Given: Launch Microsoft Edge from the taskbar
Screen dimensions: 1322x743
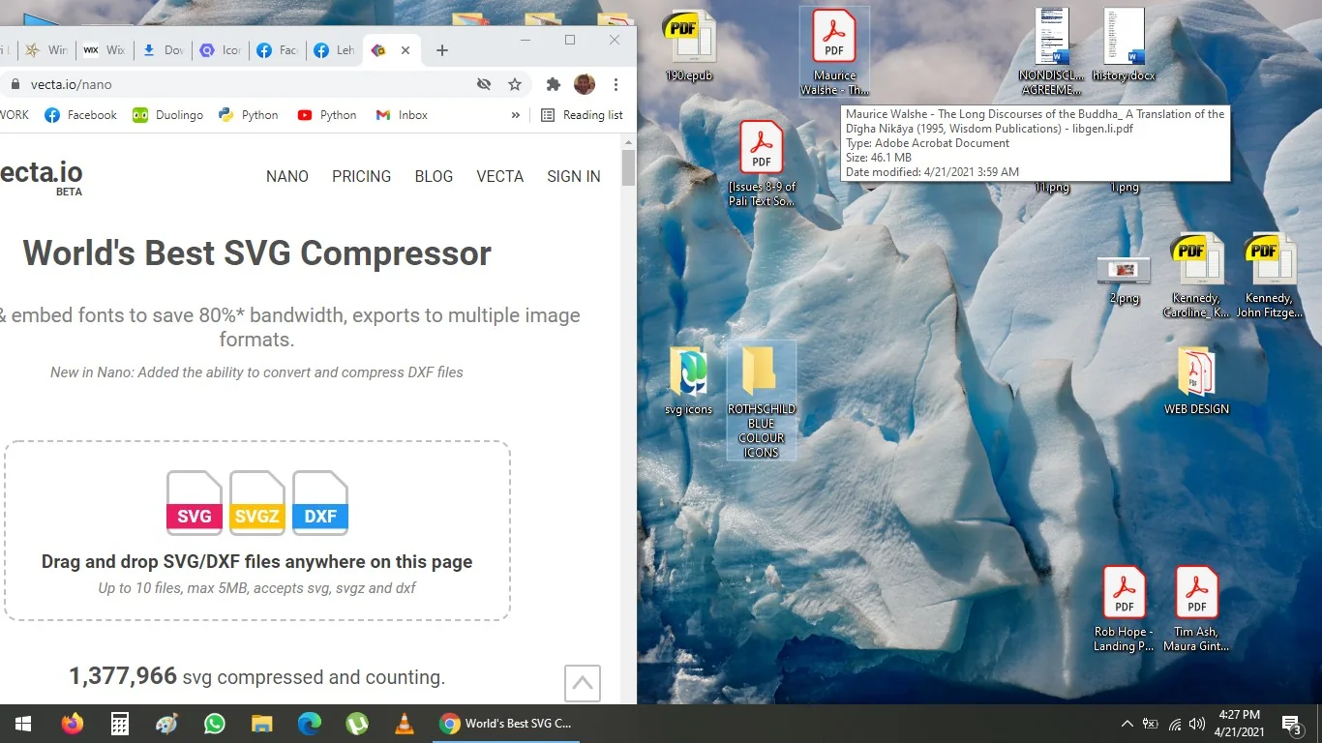Looking at the screenshot, I should tap(310, 724).
